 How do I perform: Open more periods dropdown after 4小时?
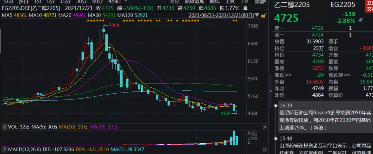pos(126,1)
